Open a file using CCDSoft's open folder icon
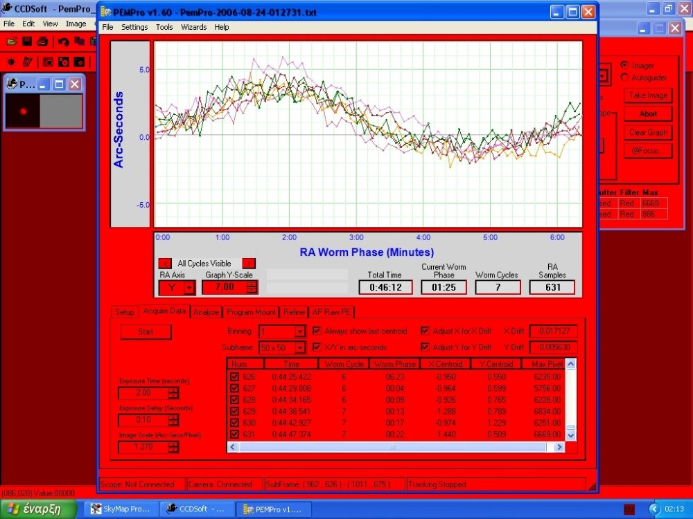Screen dimensions: 693x519 (11, 42)
